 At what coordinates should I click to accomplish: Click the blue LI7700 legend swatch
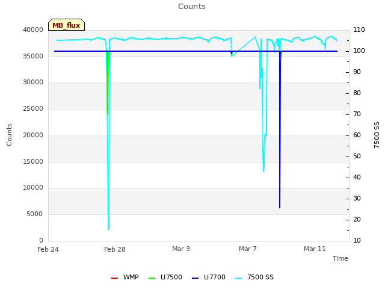tap(195, 278)
